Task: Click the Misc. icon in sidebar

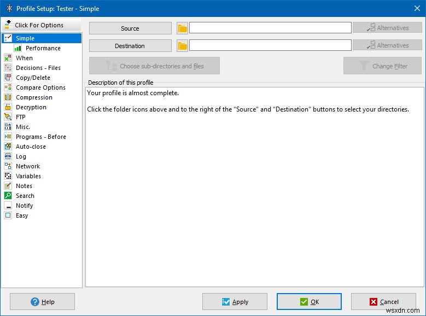Action: click(8, 127)
